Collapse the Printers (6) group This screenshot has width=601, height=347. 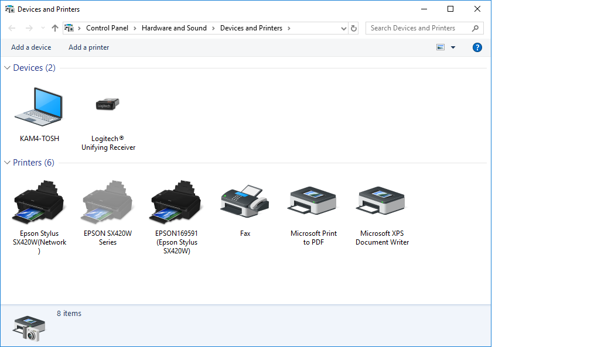tap(8, 163)
